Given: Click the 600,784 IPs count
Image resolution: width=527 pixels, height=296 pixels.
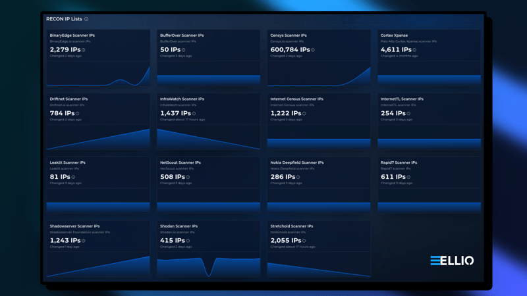Looking at the screenshot, I should (x=290, y=50).
